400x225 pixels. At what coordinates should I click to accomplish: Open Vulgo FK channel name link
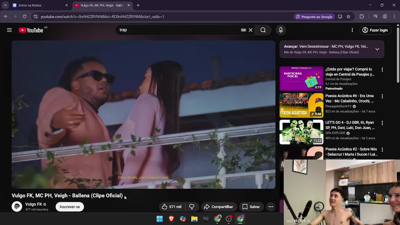tap(33, 204)
